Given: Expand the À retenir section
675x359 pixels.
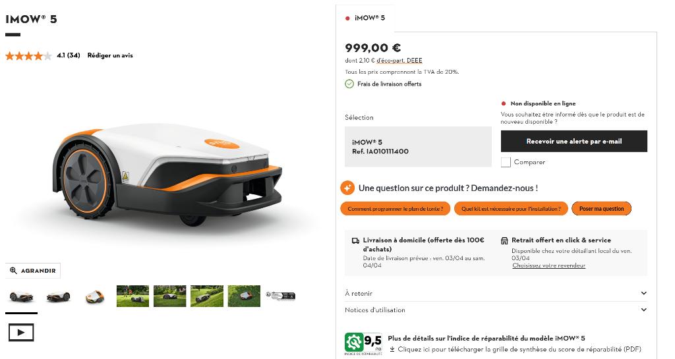Looking at the screenshot, I should coord(496,293).
